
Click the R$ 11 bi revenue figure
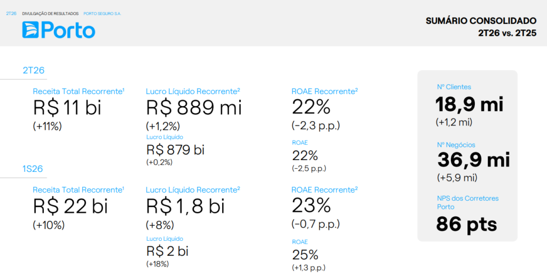(x=67, y=108)
